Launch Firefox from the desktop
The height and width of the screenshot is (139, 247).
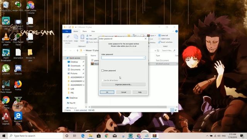[x=18, y=85]
